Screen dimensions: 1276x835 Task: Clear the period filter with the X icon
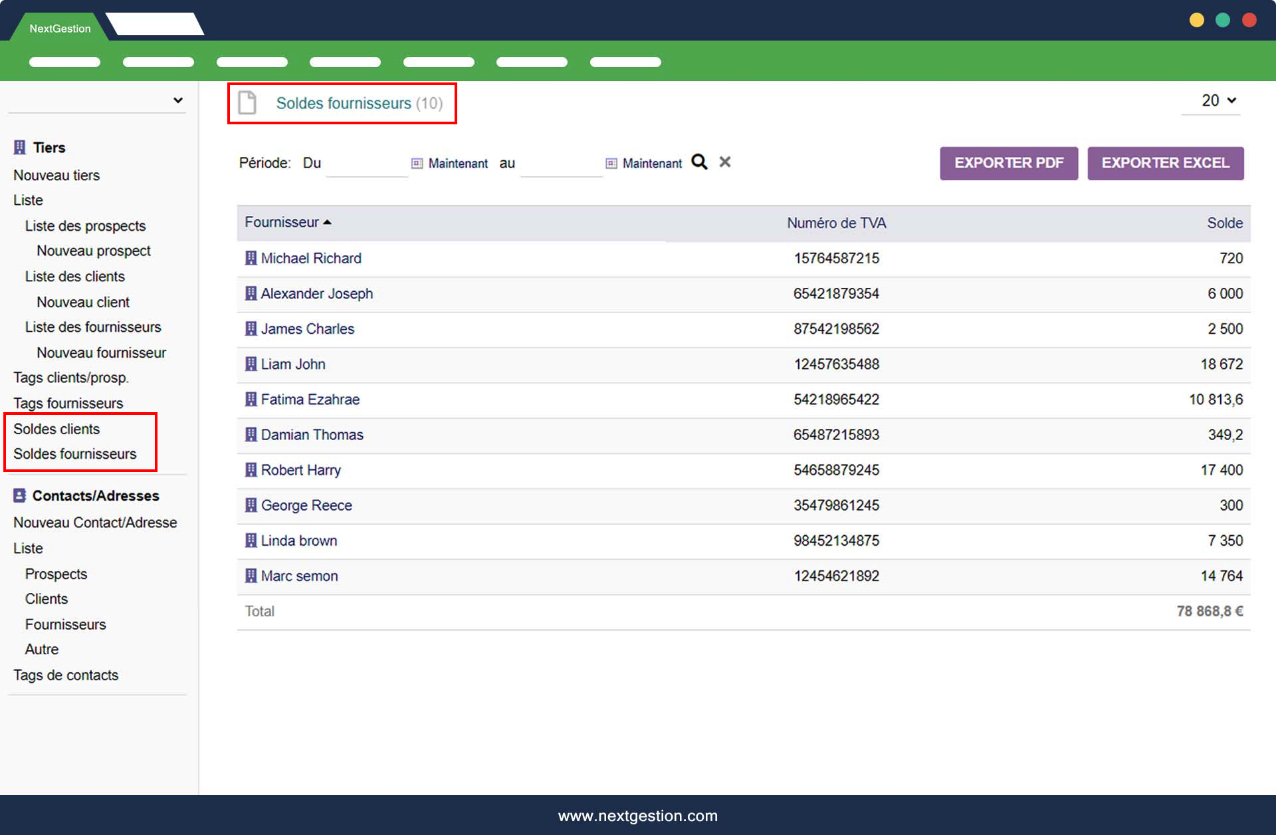tap(725, 162)
